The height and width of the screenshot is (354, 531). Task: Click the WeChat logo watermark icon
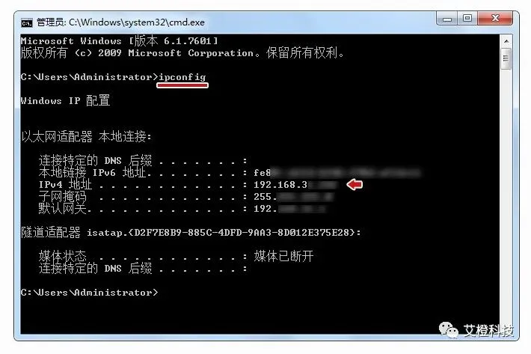point(448,329)
